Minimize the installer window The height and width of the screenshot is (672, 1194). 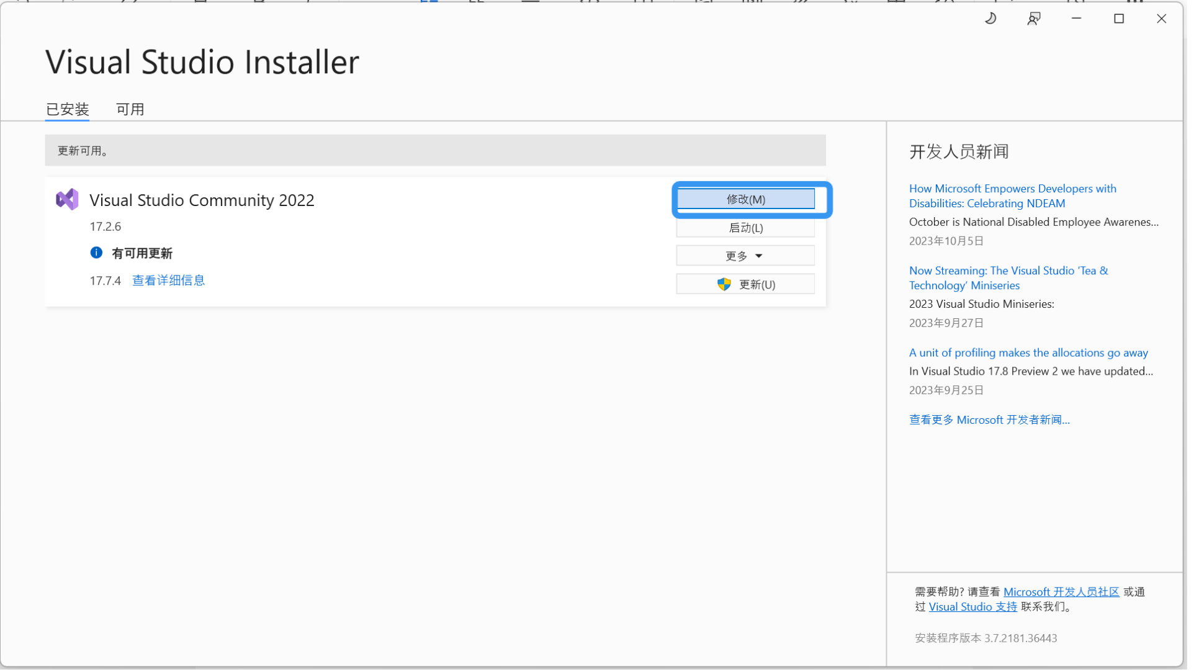[x=1076, y=19]
